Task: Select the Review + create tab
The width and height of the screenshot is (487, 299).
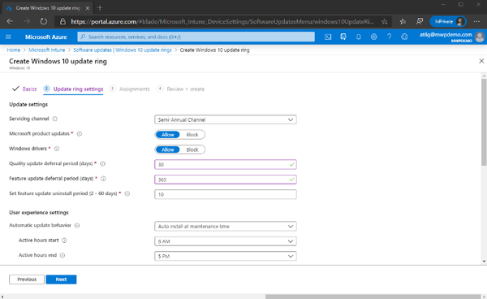Action: (x=181, y=89)
